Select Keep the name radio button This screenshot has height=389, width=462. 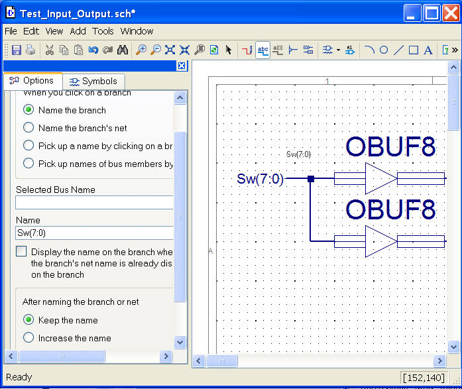pos(29,319)
